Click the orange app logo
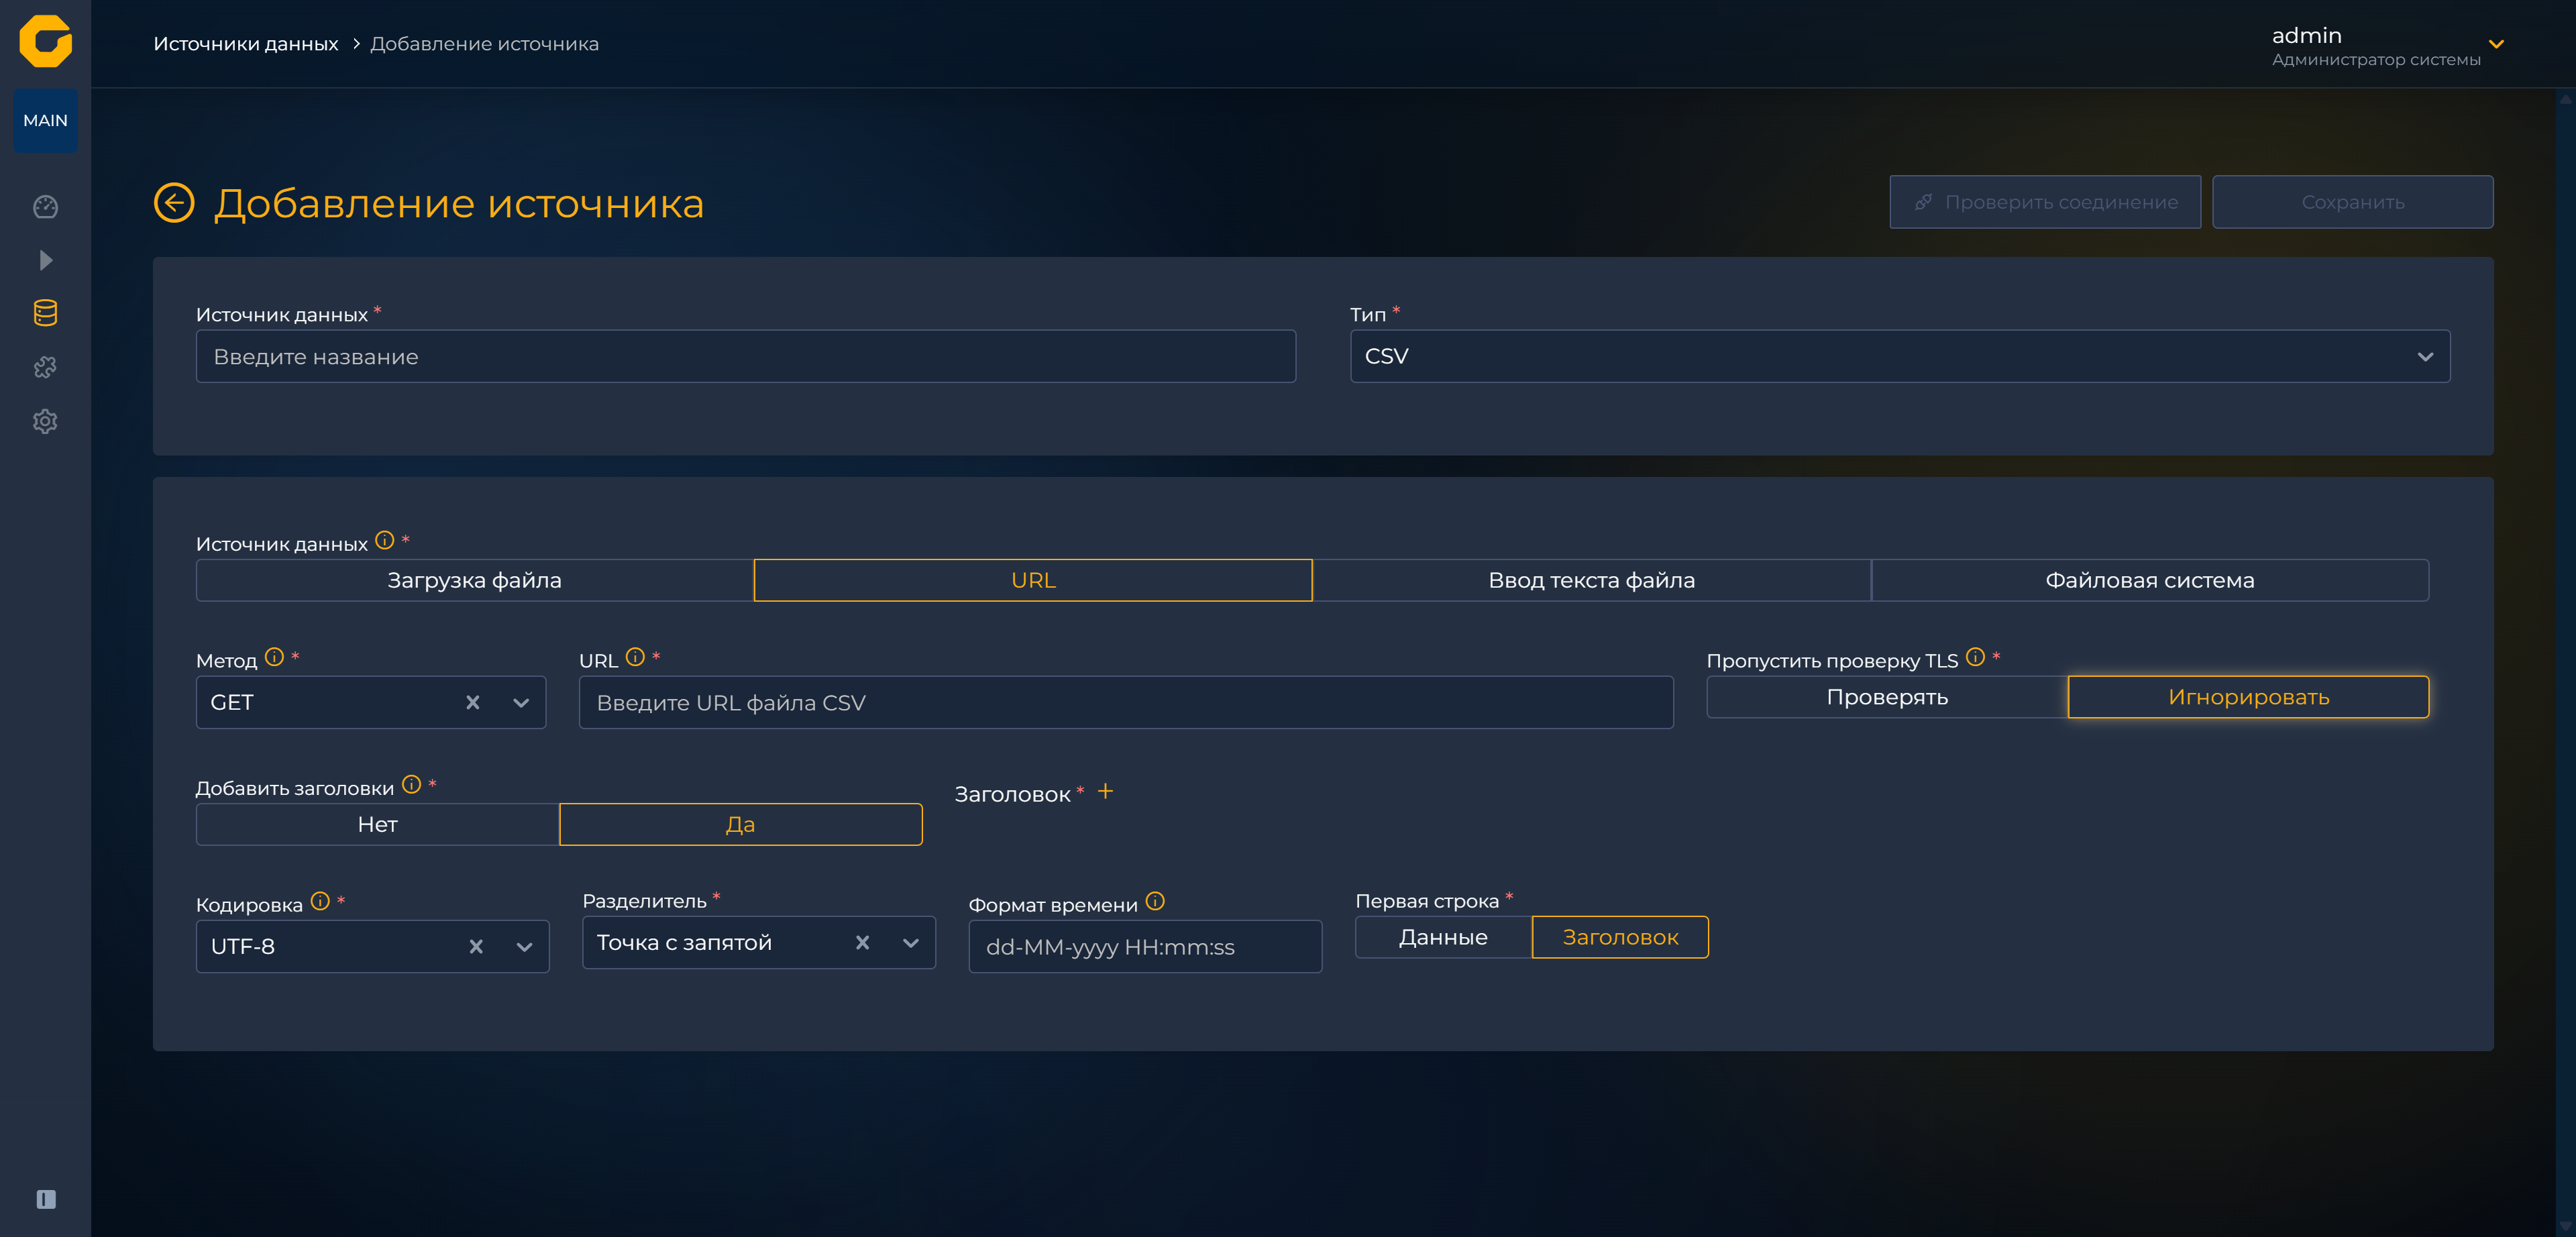The height and width of the screenshot is (1237, 2576). coord(45,41)
